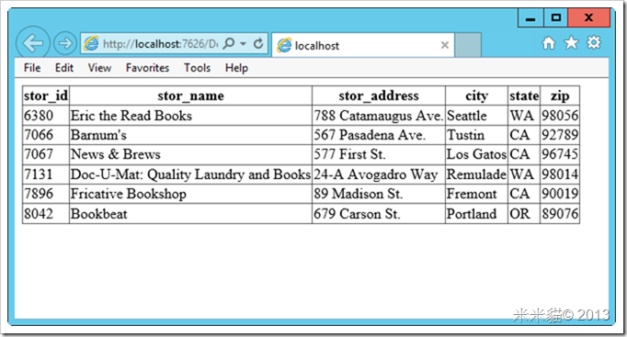Screen dimensions: 627x337
Task: Open the Help menu
Action: click(236, 68)
